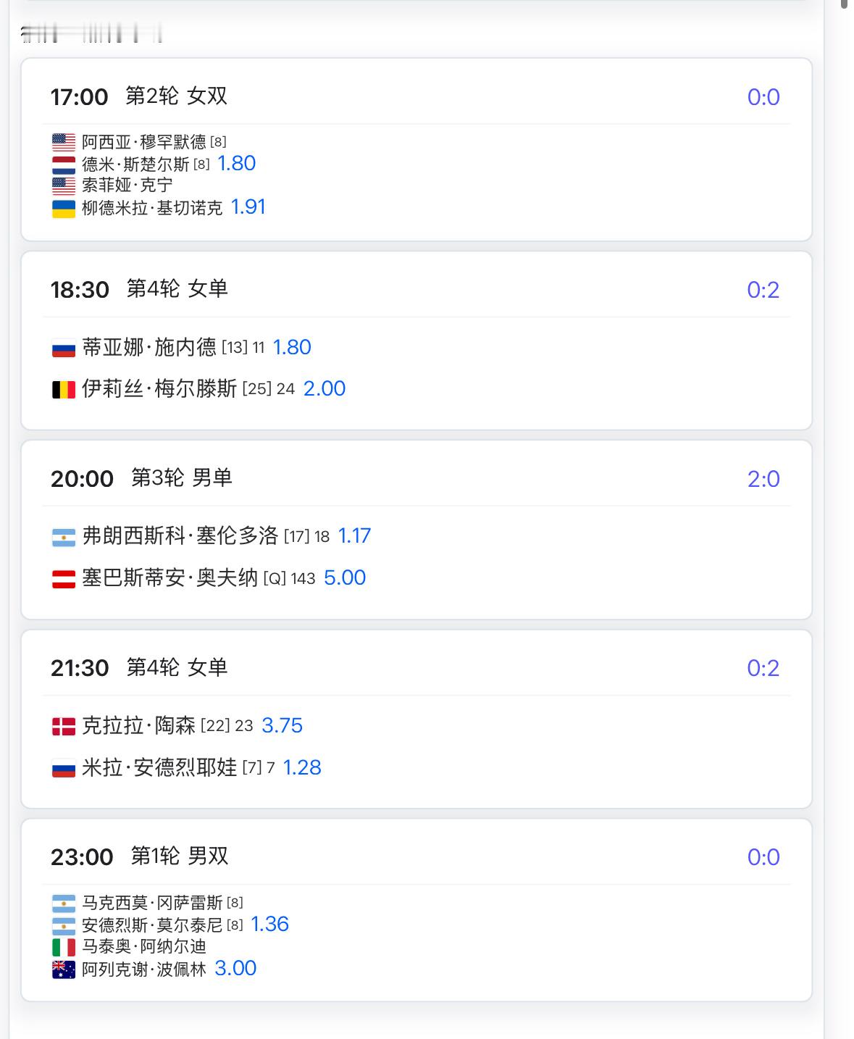
Task: Click the Dutch flag beside 德米·斯楚尔斯
Action: [x=64, y=164]
